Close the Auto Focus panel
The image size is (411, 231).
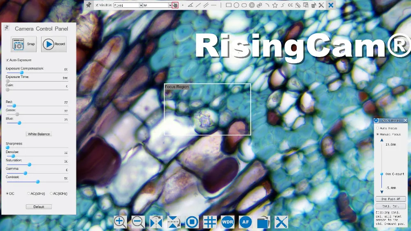[x=405, y=120]
